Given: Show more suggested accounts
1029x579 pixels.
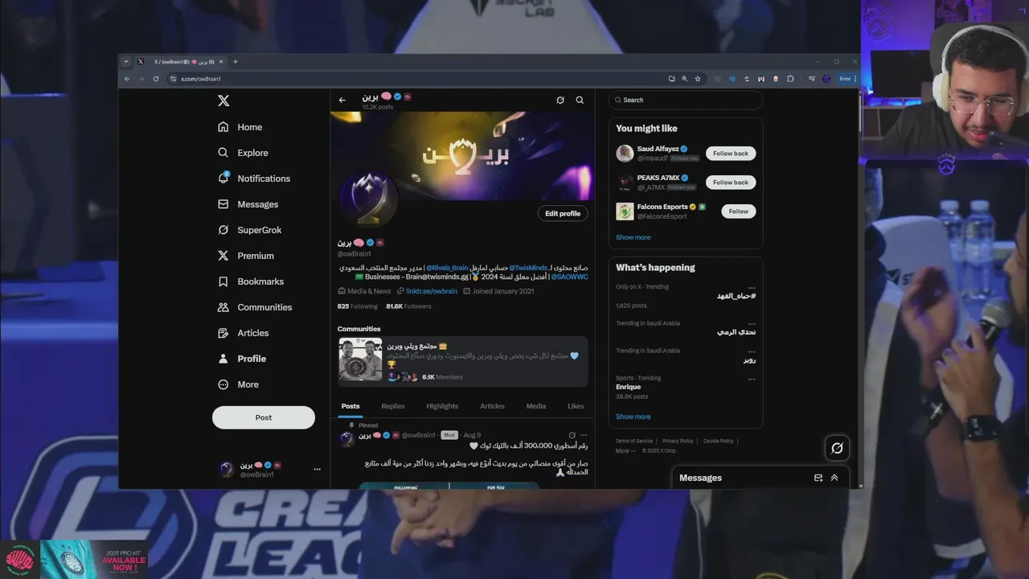Looking at the screenshot, I should point(633,237).
